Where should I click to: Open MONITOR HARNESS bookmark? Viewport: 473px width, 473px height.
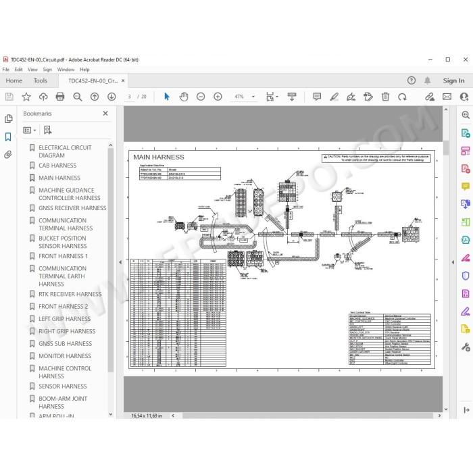[65, 356]
